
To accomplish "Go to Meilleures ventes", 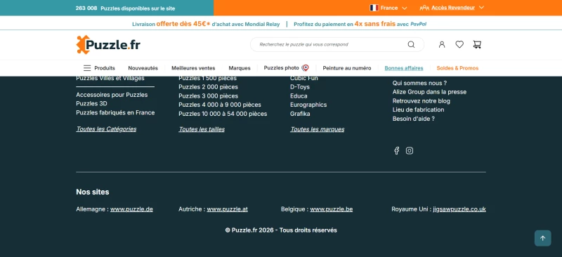I will [193, 68].
